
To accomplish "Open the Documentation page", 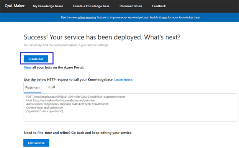I will (x=131, y=6).
